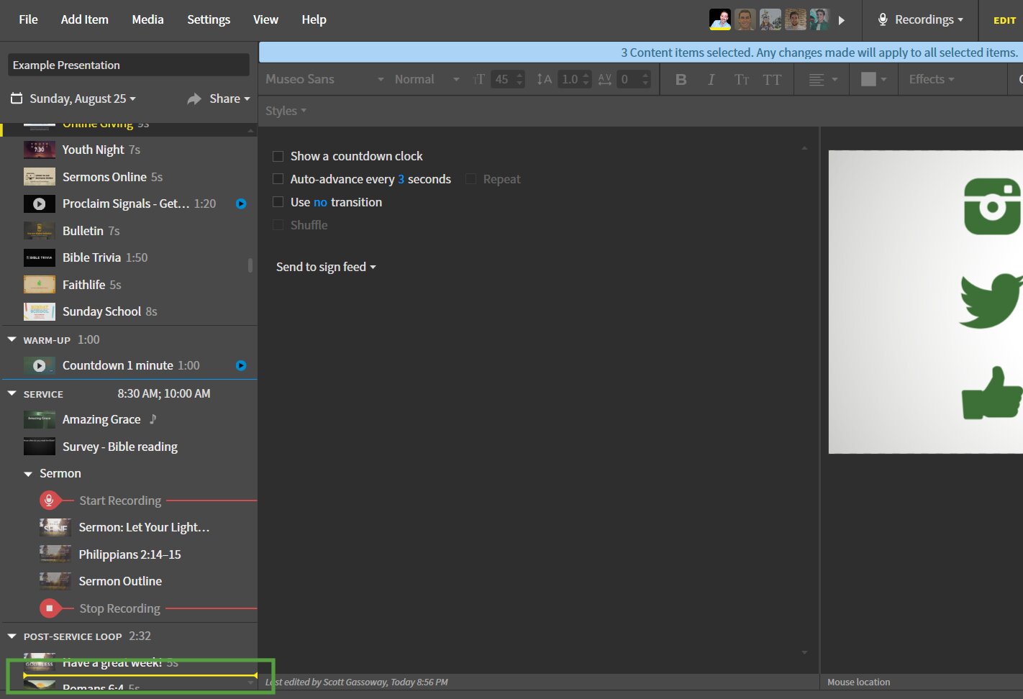Open the Settings menu
The height and width of the screenshot is (699, 1023).
209,19
